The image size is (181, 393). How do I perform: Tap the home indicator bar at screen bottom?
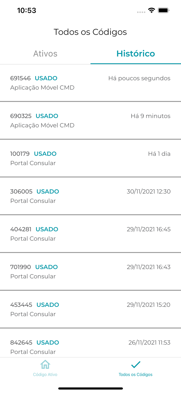pyautogui.click(x=90, y=389)
